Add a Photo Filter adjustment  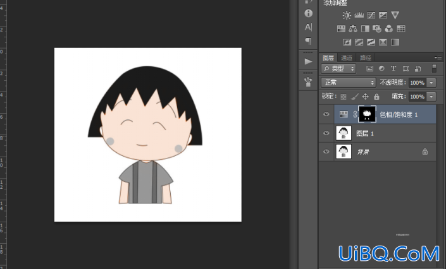[377, 28]
